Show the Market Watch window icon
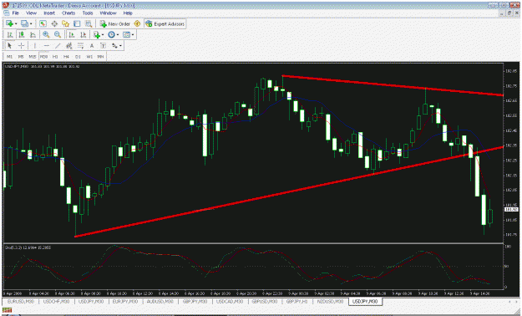The image size is (522, 316). click(43, 23)
